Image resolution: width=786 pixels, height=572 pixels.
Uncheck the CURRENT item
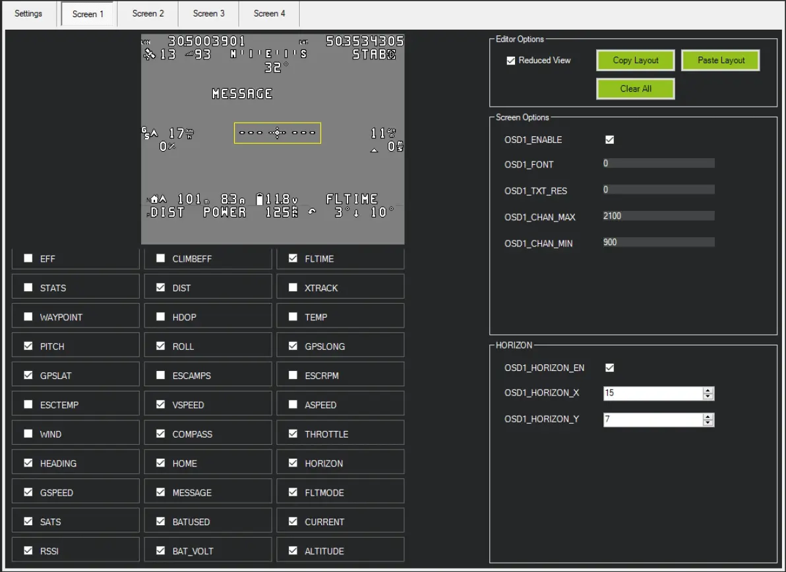point(293,521)
